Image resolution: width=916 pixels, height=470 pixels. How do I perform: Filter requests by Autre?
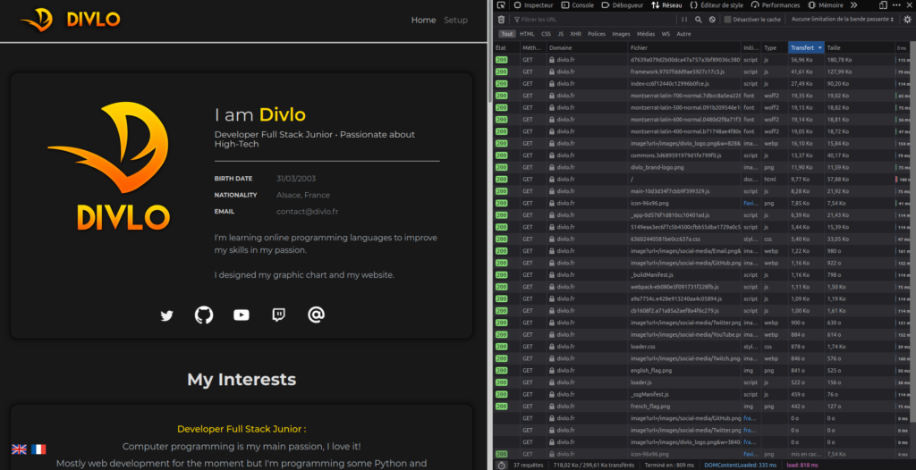point(683,34)
